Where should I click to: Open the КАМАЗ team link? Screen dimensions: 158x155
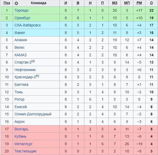pos(21,55)
